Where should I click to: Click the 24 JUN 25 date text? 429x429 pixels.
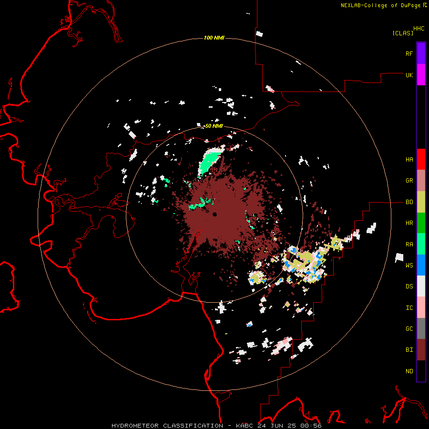pyautogui.click(x=276, y=426)
